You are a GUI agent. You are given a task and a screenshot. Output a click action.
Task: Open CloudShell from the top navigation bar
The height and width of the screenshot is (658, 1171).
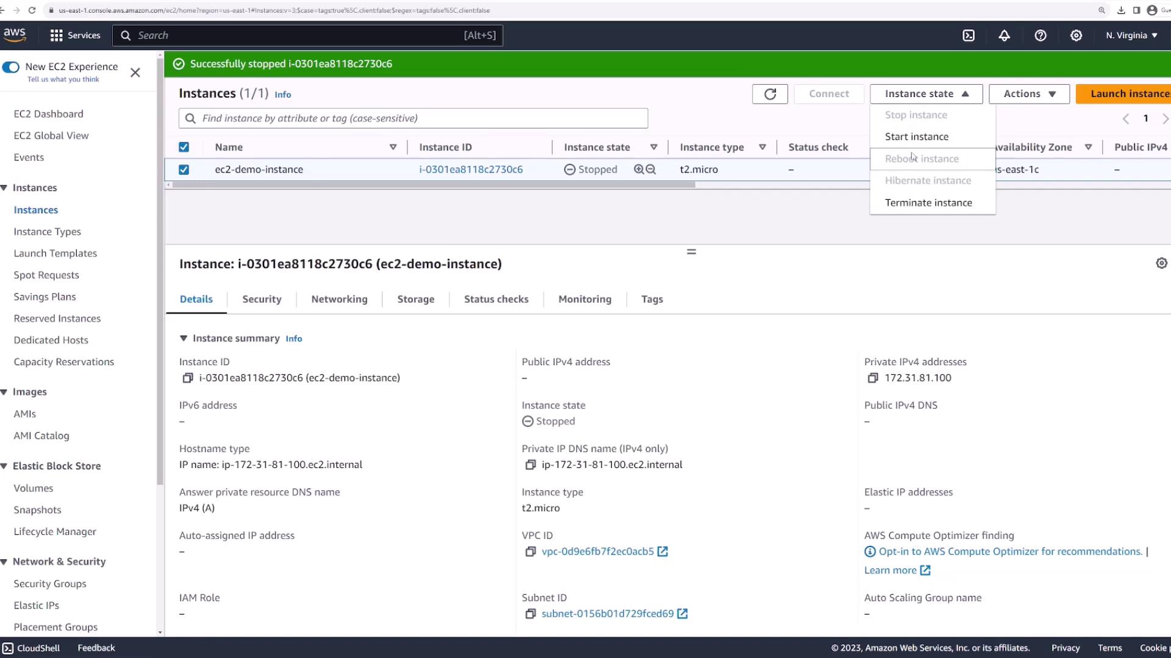969,35
